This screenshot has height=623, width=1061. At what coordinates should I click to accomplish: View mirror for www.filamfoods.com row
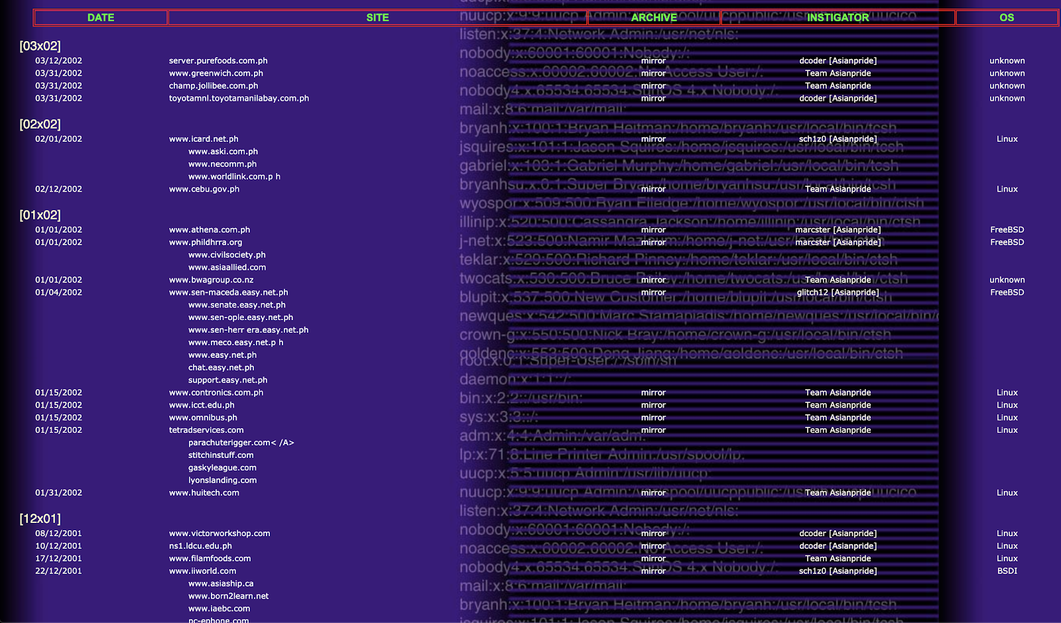tap(653, 559)
